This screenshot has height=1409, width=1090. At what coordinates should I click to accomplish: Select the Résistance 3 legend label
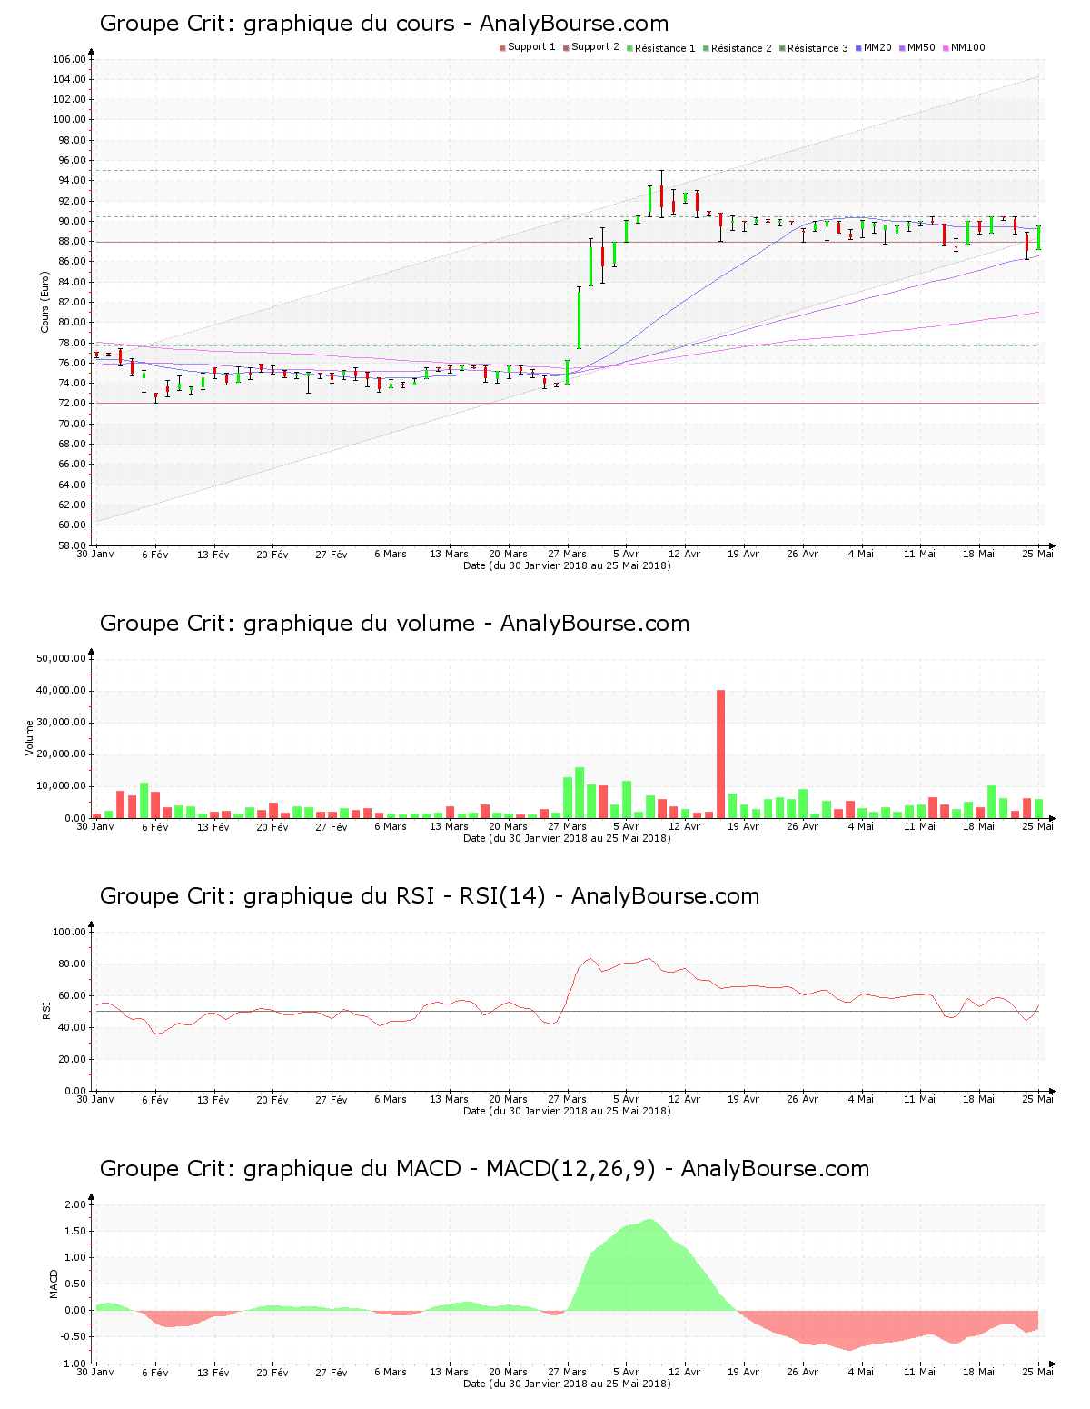tap(817, 48)
